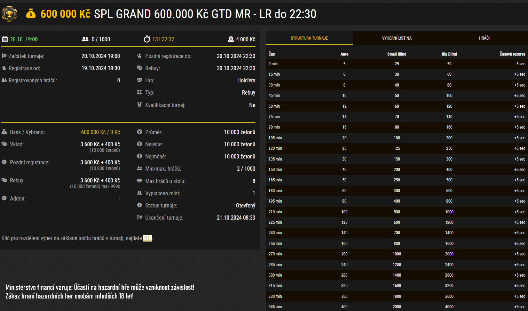528x311 pixels.
Task: Click the trophy tournament logo icon
Action: [x=9, y=14]
